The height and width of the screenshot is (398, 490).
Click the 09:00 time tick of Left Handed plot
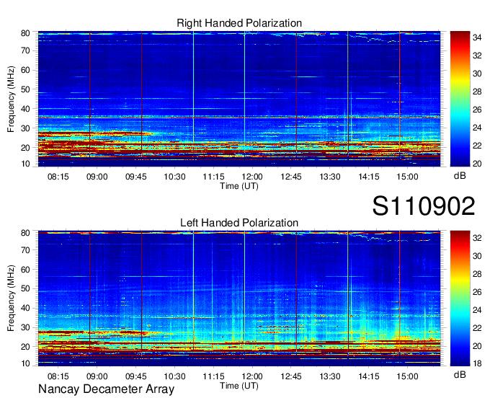tap(97, 376)
